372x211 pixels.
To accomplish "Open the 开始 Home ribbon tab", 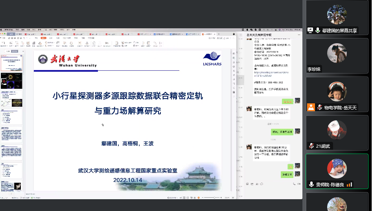I will [x=36, y=38].
